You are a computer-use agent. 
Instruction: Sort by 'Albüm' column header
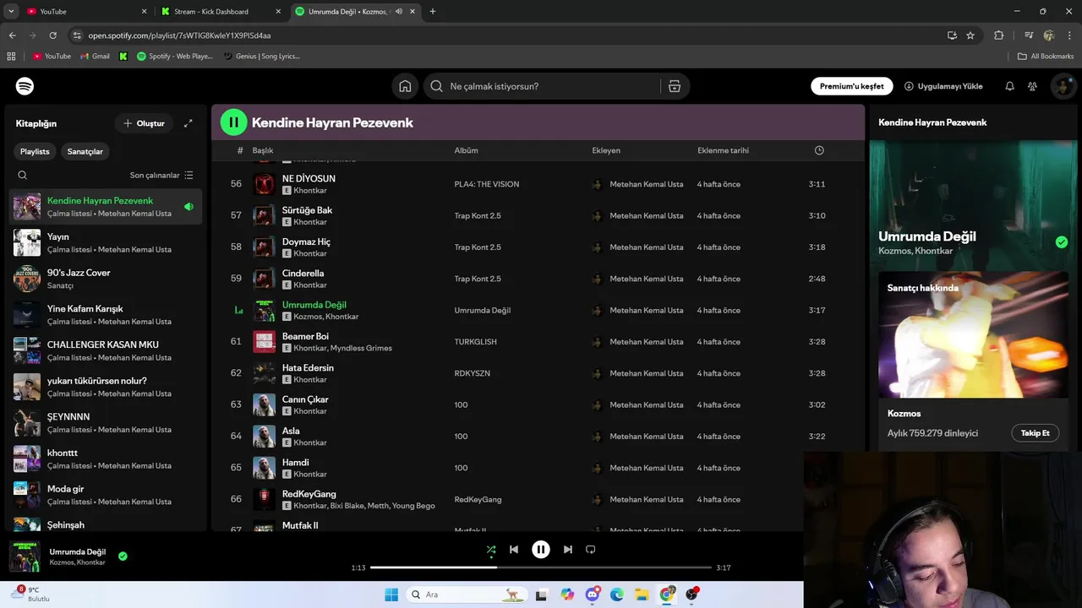(466, 150)
